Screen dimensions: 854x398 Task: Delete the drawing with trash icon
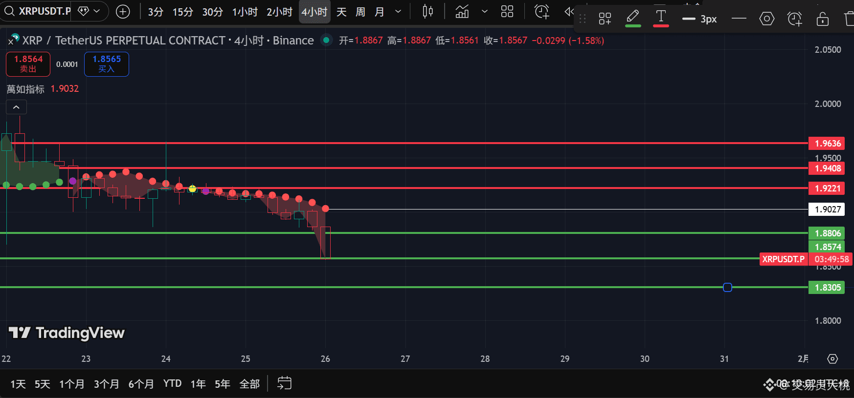coord(849,19)
